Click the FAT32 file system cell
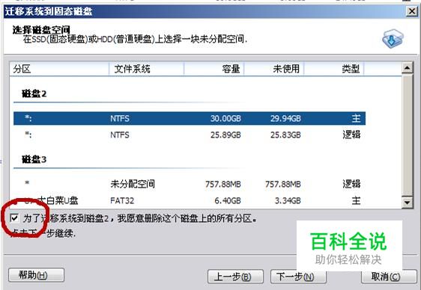 122,200
